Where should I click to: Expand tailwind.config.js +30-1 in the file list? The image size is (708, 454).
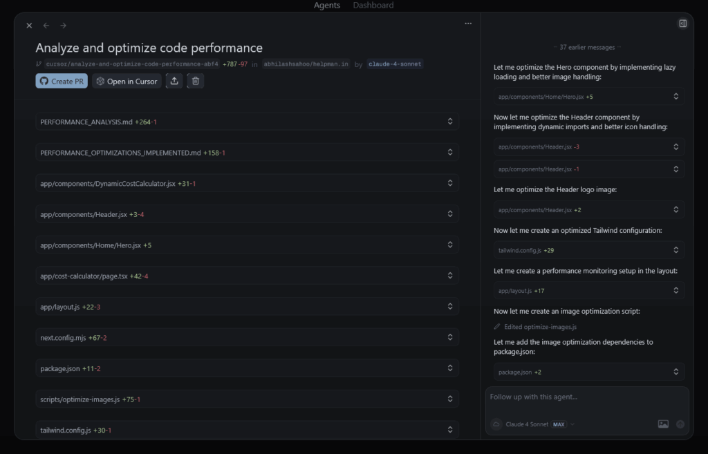[248, 430]
